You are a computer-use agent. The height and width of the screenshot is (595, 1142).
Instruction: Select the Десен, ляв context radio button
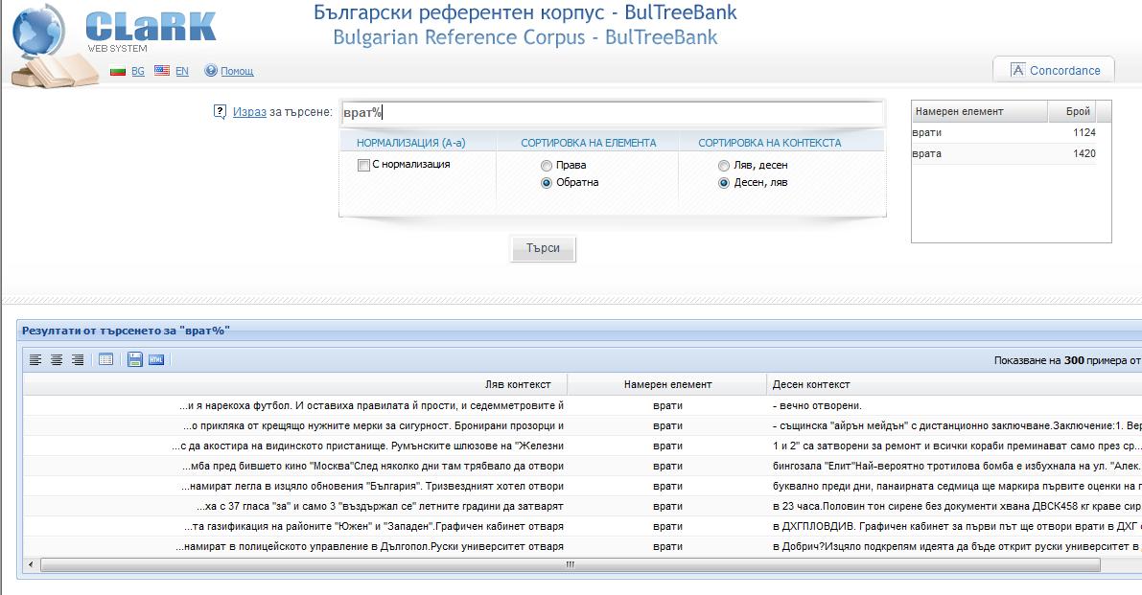tap(723, 183)
